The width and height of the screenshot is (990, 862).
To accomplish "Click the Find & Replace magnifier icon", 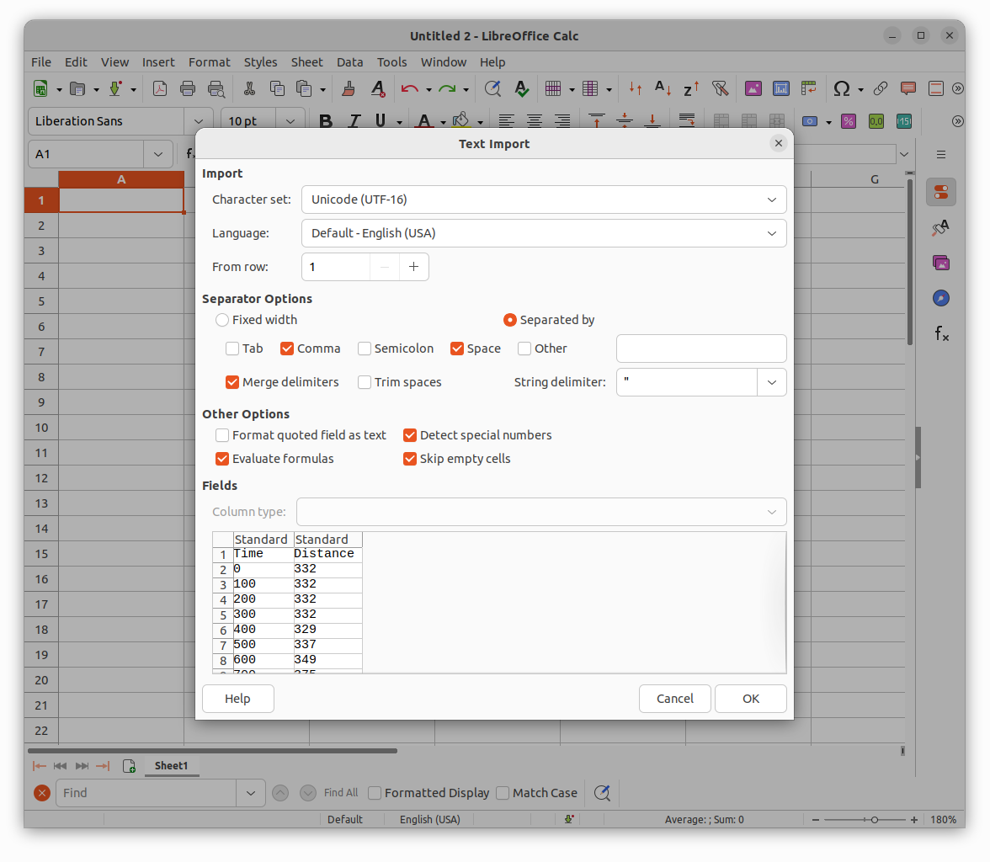I will click(x=493, y=89).
